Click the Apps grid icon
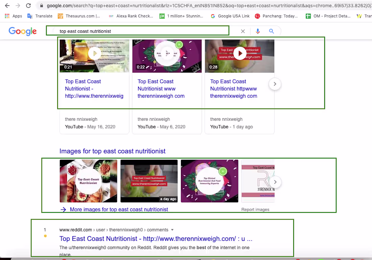Image resolution: width=372 pixels, height=260 pixels. click(7, 16)
